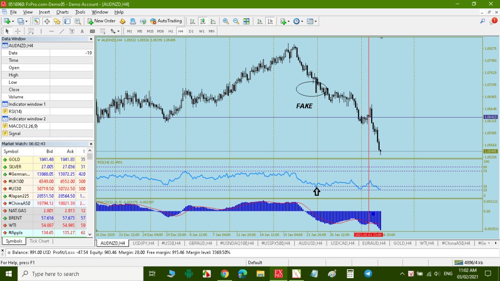Select the trendline drawing tool
Viewport: 500px width, 281px height.
click(x=61, y=31)
